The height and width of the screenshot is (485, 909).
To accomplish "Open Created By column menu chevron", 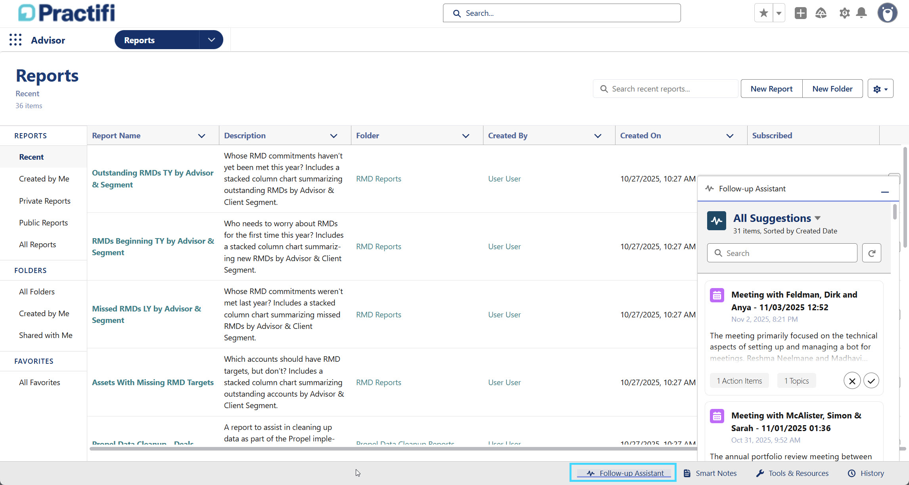I will (598, 136).
